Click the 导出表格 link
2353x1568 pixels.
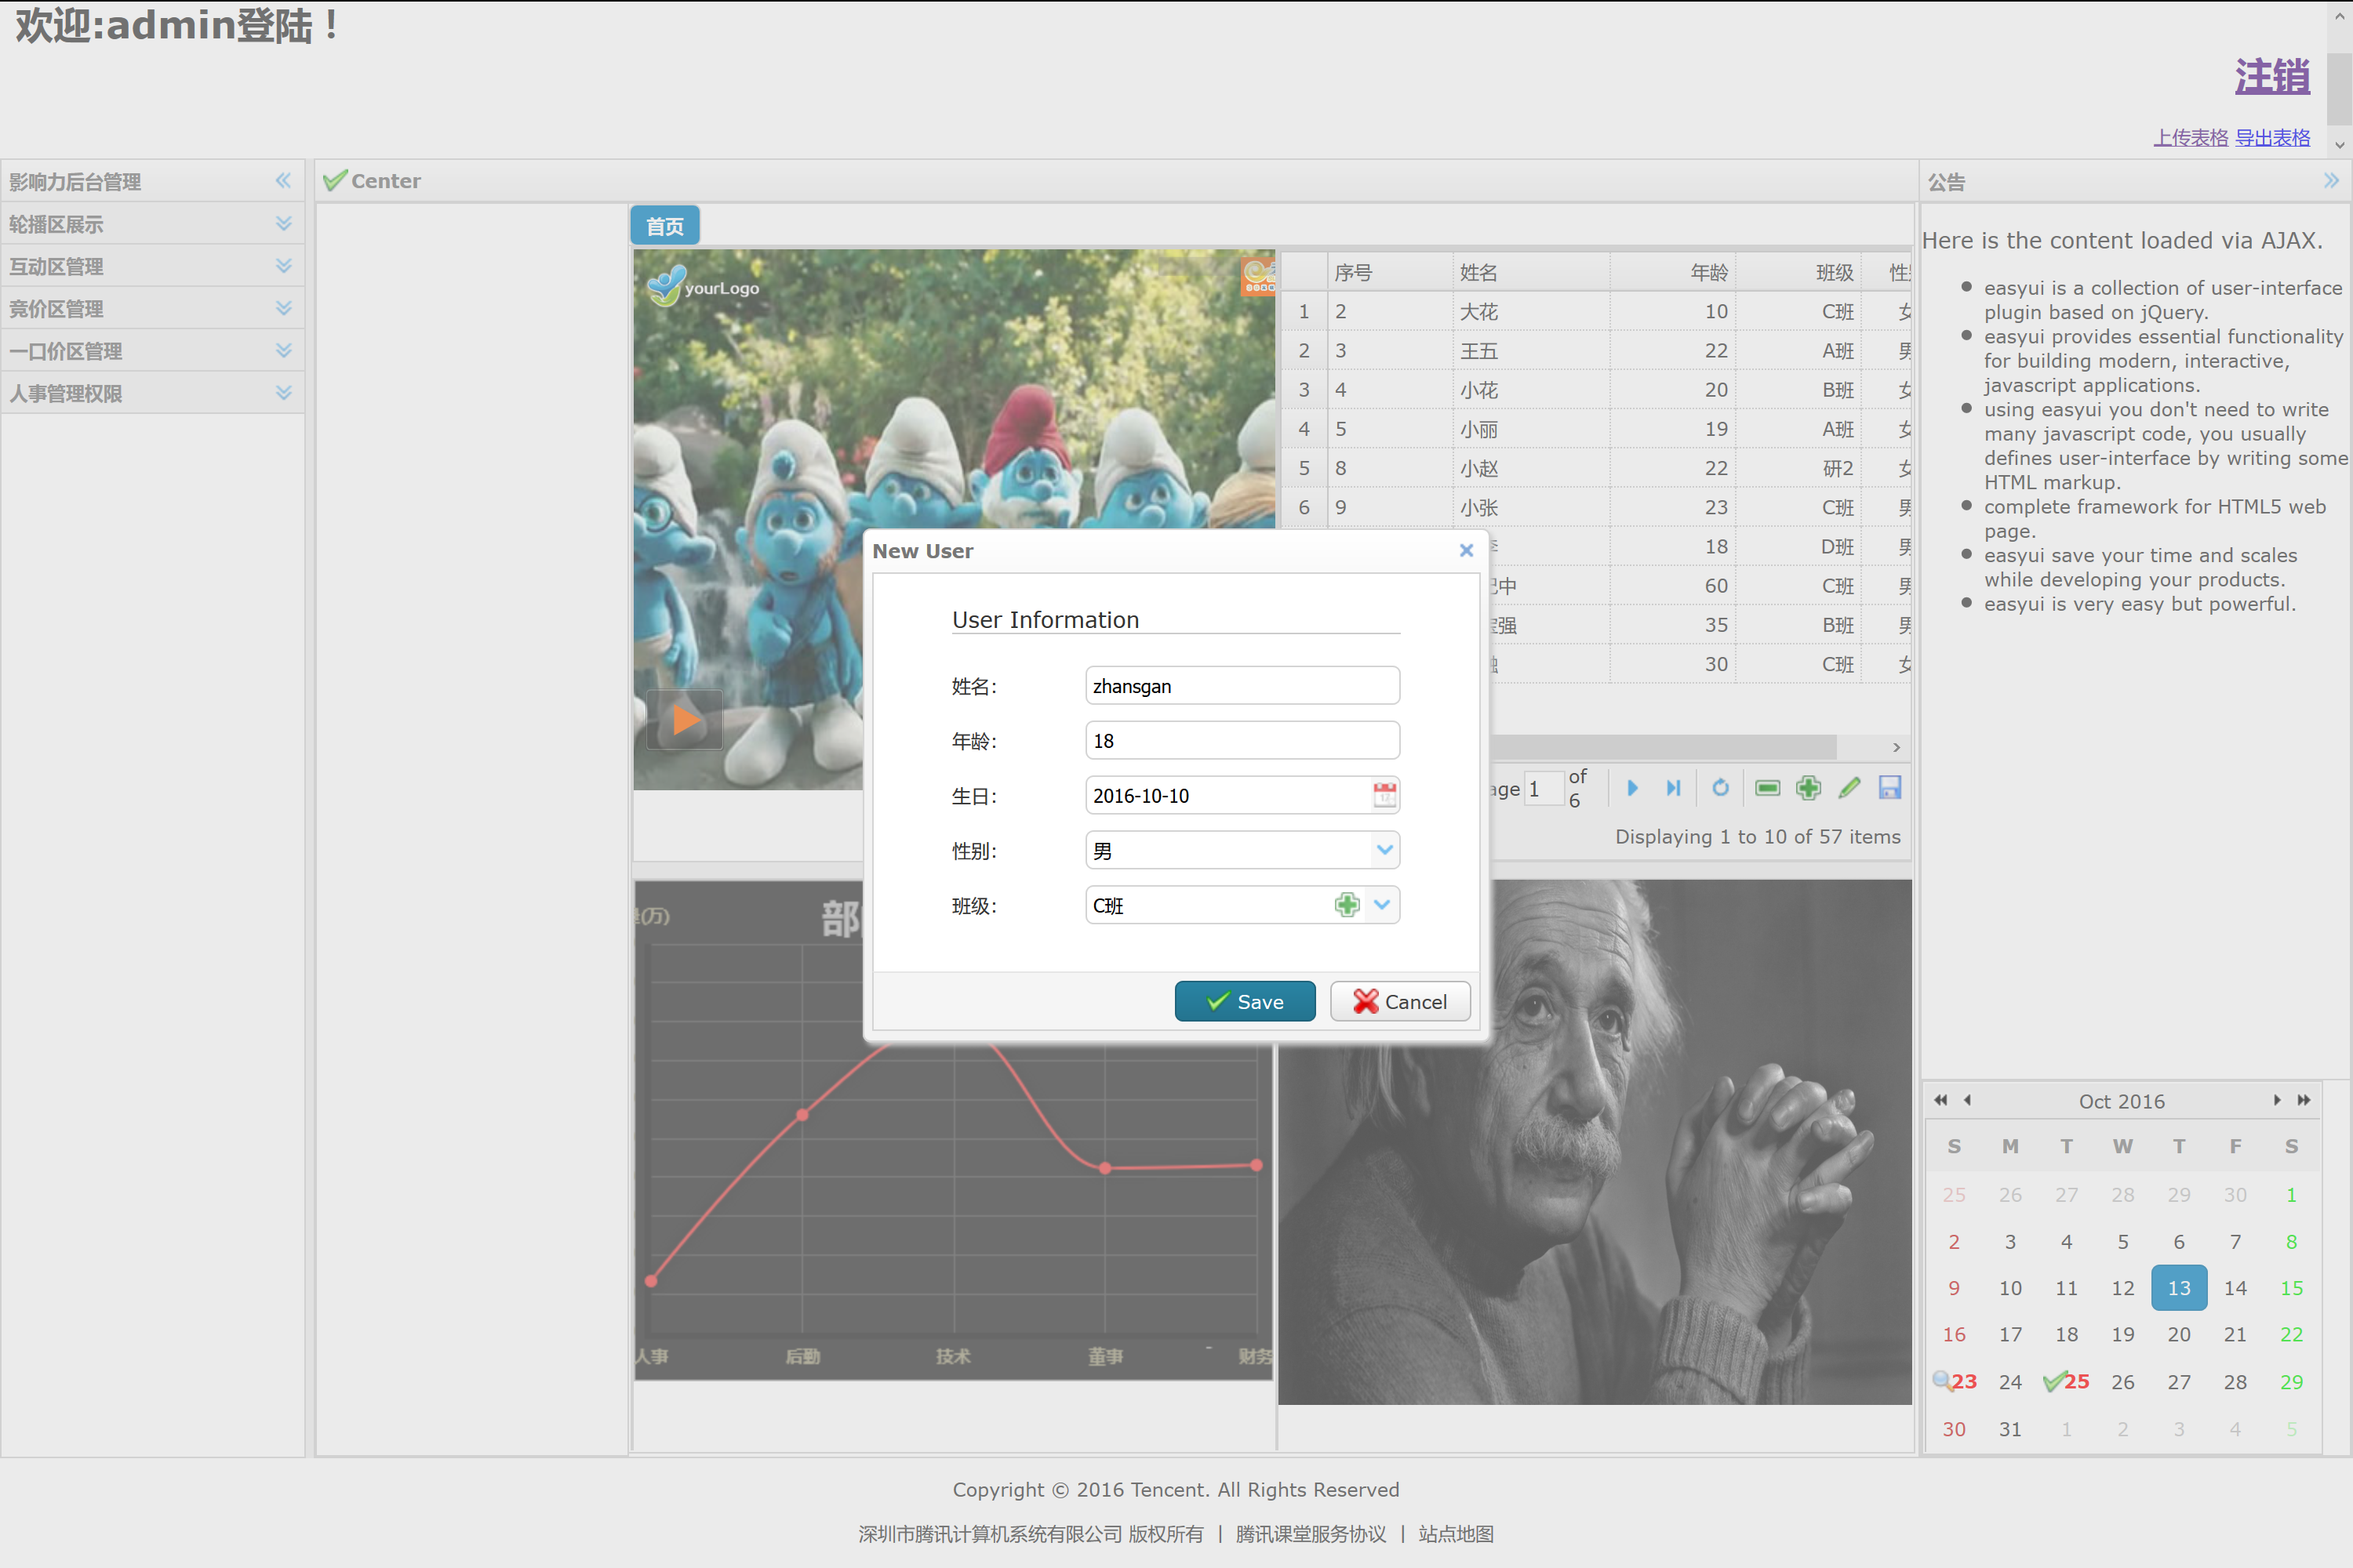2272,138
